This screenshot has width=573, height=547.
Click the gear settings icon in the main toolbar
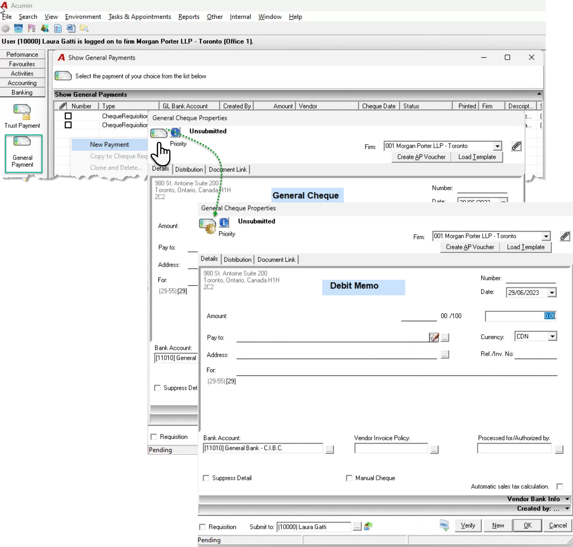(5, 29)
